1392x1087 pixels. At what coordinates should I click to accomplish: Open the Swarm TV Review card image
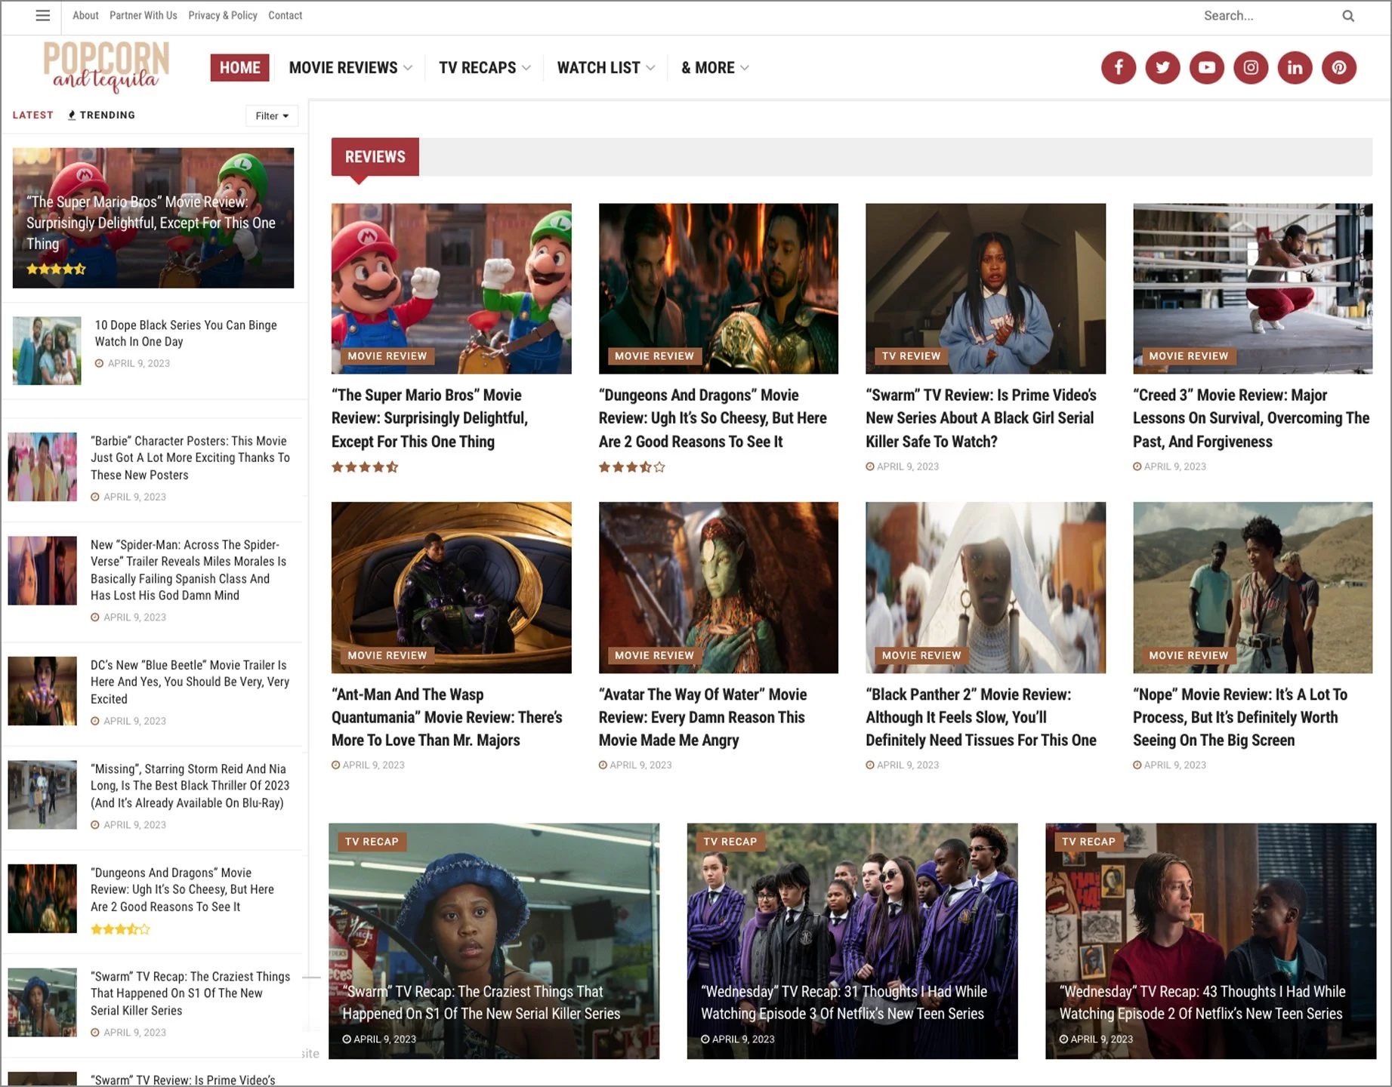(986, 288)
